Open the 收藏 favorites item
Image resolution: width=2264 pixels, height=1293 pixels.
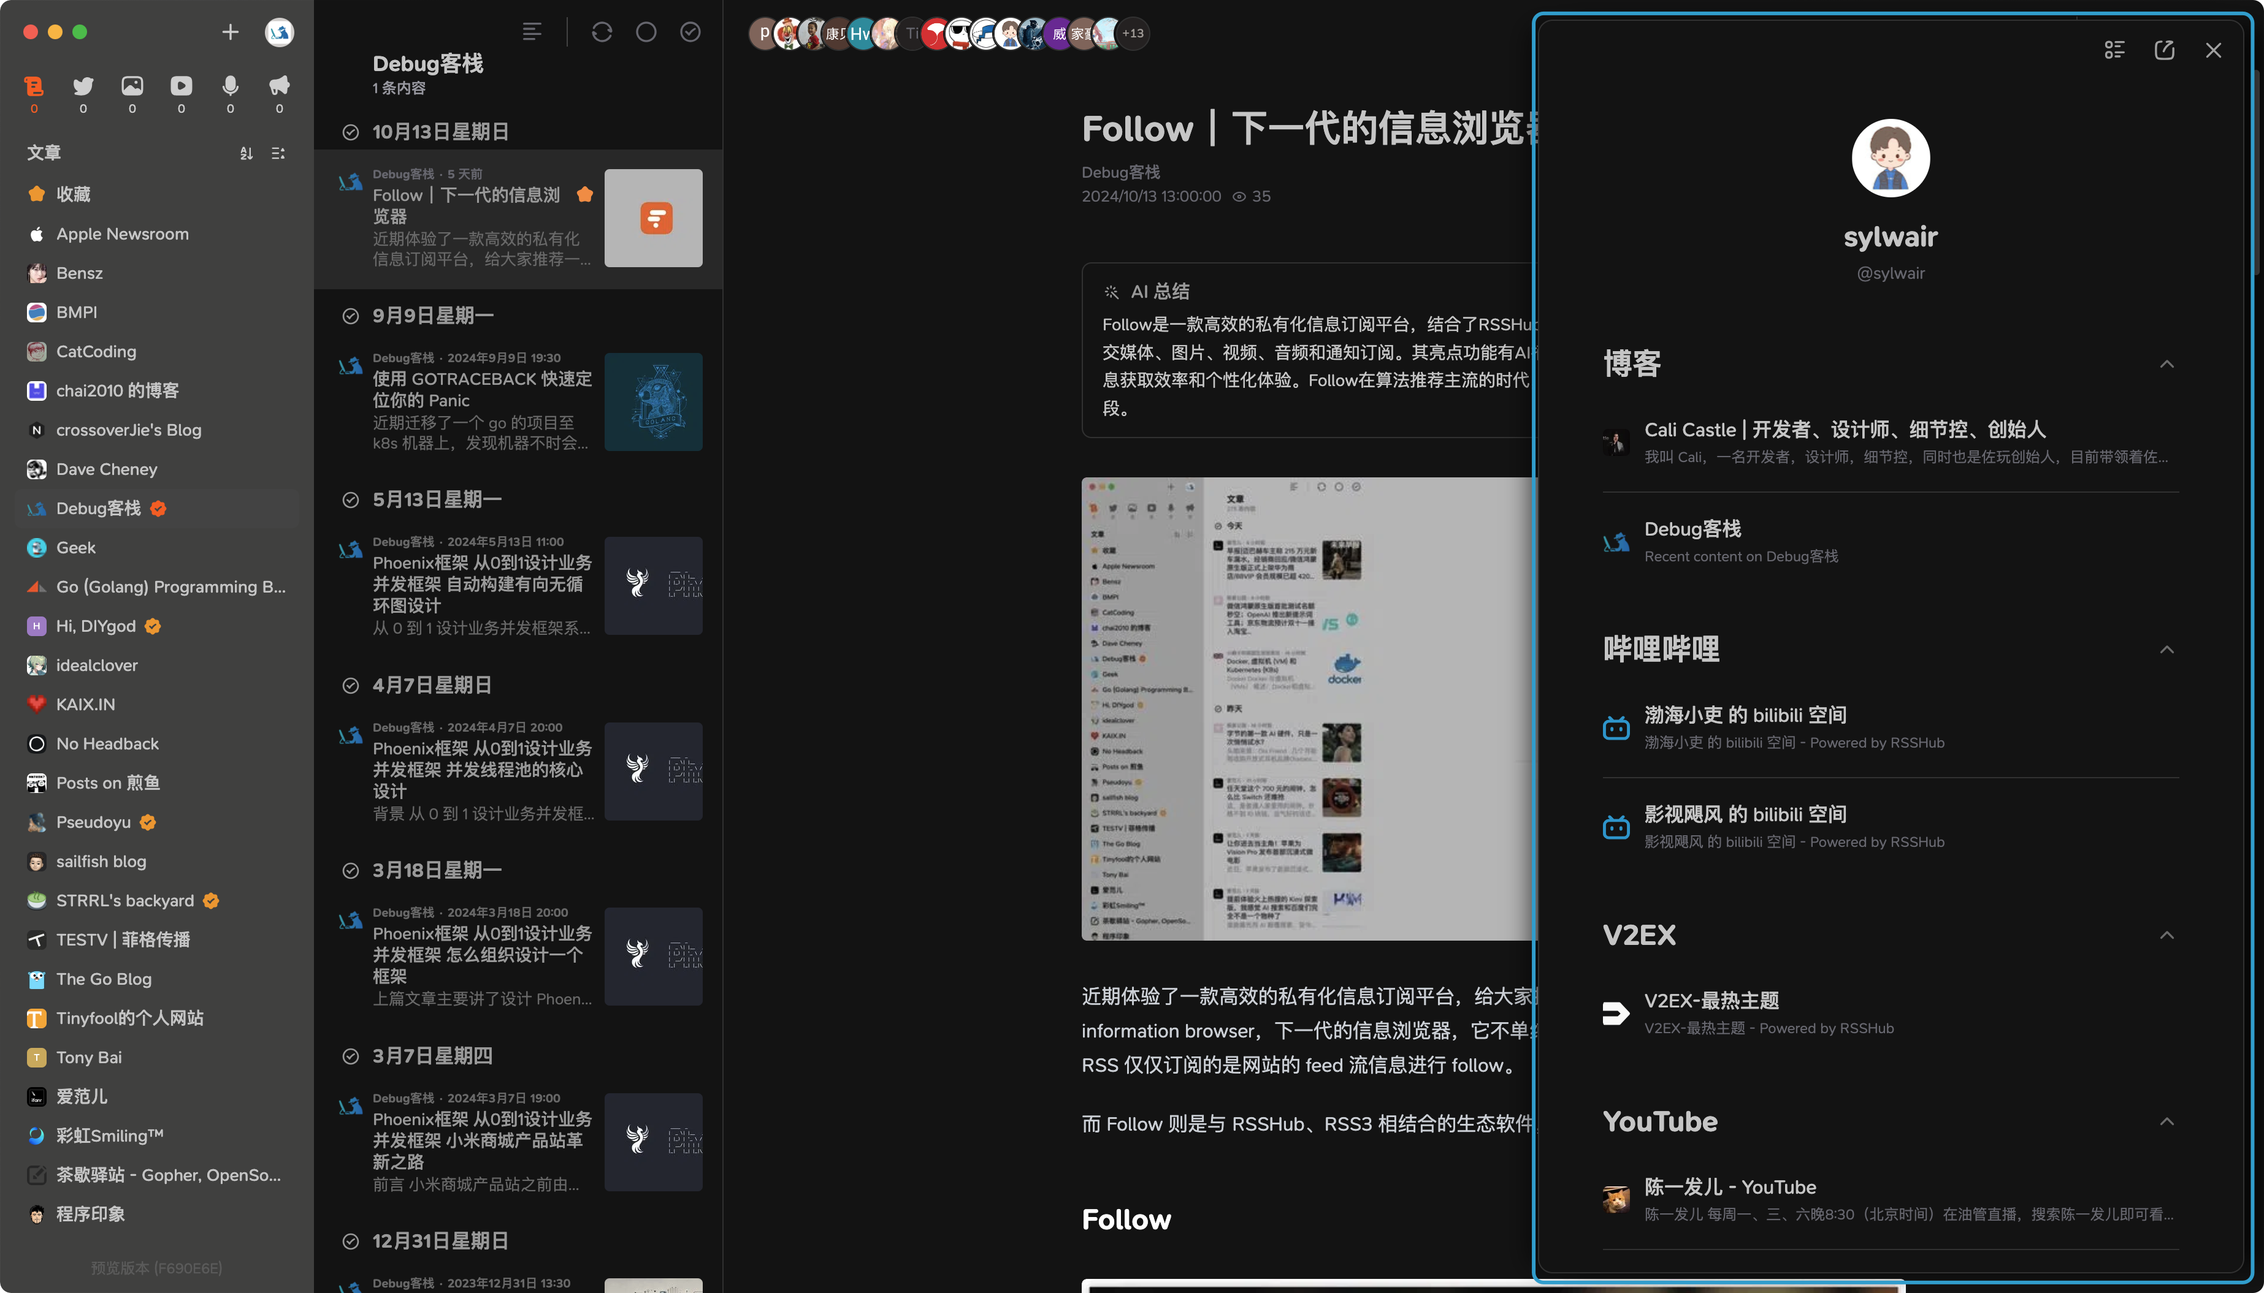coord(73,194)
